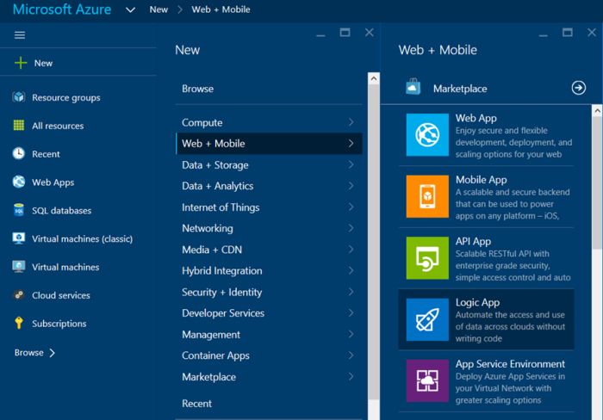
Task: Select Management category
Action: pyautogui.click(x=269, y=334)
